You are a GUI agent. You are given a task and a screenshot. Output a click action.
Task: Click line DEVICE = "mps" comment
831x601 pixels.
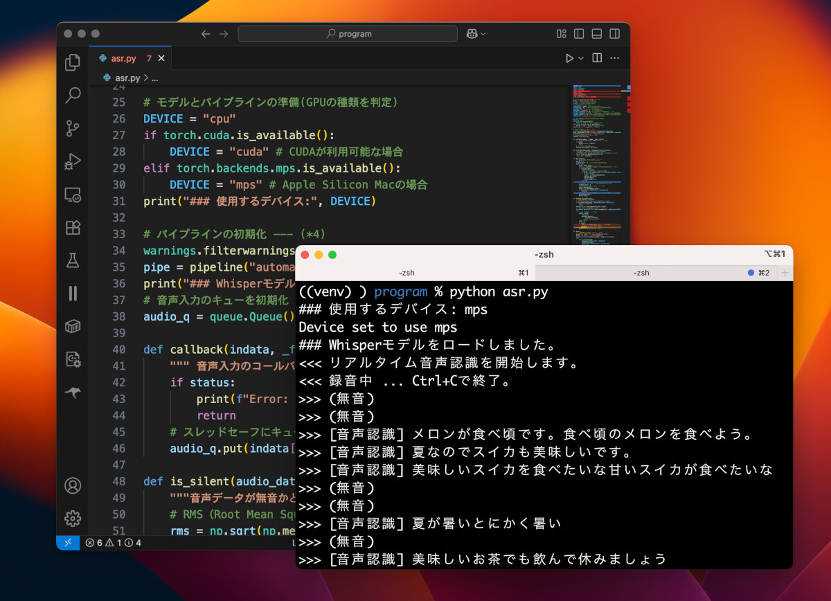coord(298,185)
